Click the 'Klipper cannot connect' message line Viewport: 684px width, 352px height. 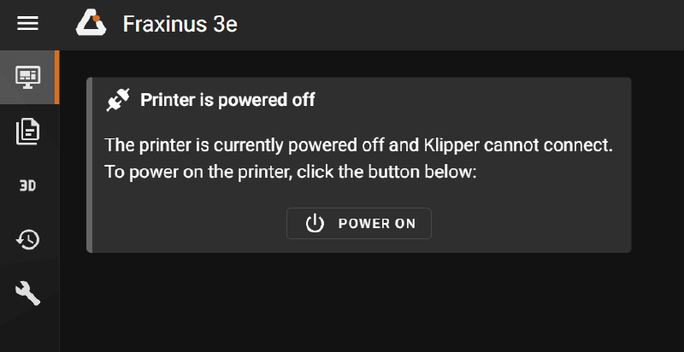358,144
